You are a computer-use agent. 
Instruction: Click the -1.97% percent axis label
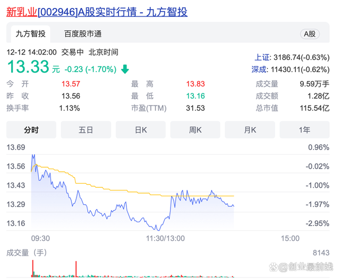[318, 204]
